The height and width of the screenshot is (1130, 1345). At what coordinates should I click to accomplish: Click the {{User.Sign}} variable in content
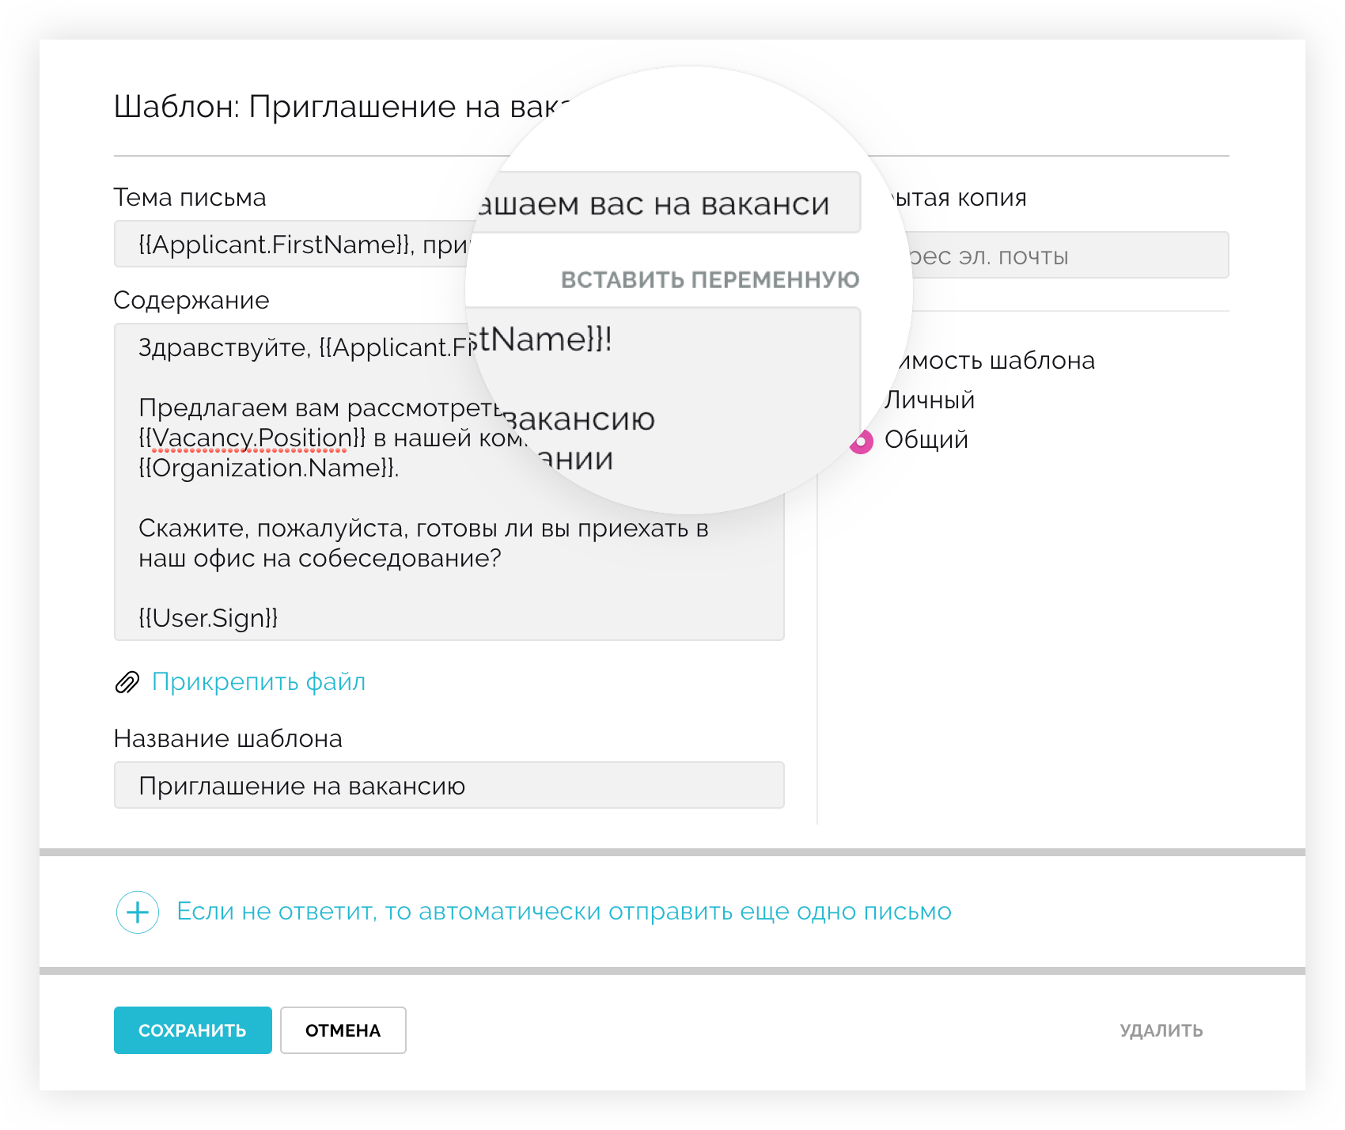(208, 618)
